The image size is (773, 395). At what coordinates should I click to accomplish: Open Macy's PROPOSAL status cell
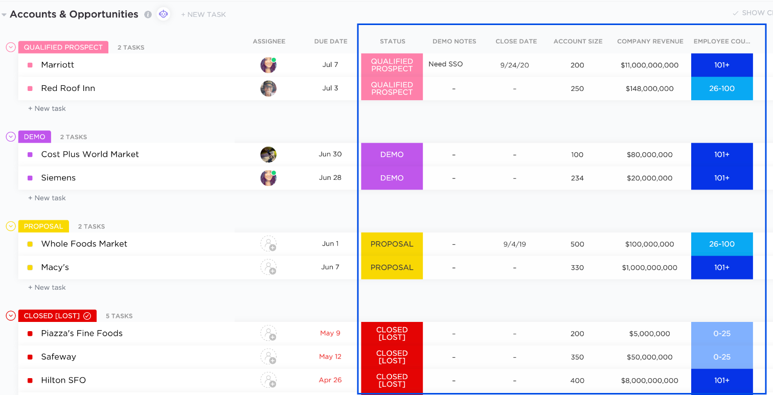(x=392, y=267)
